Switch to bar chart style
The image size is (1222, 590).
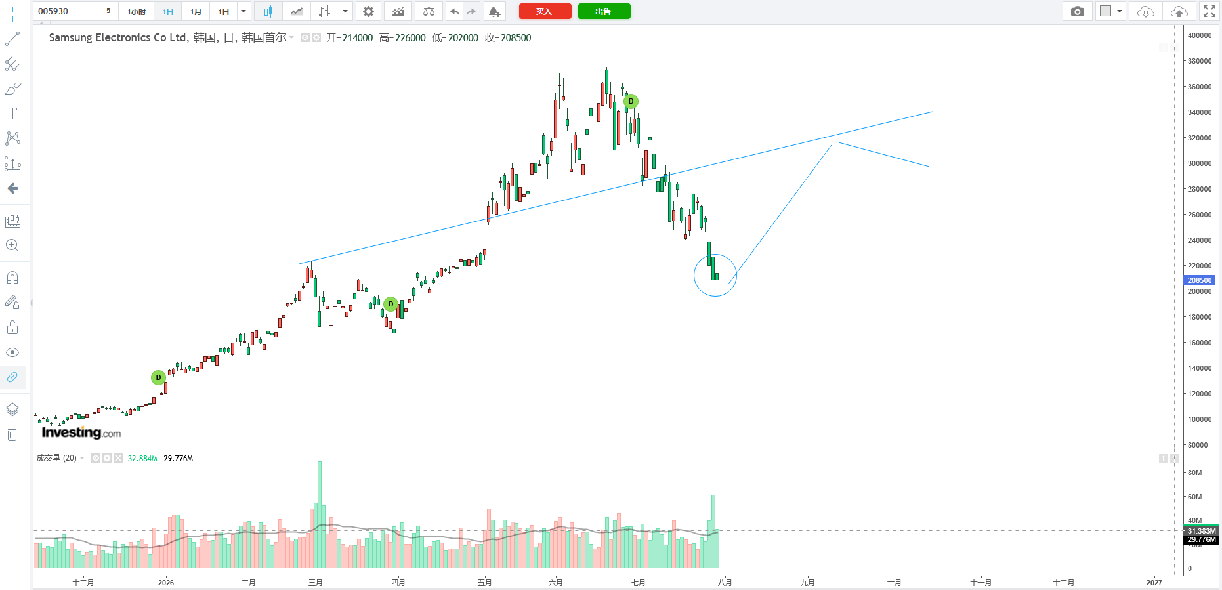[324, 11]
